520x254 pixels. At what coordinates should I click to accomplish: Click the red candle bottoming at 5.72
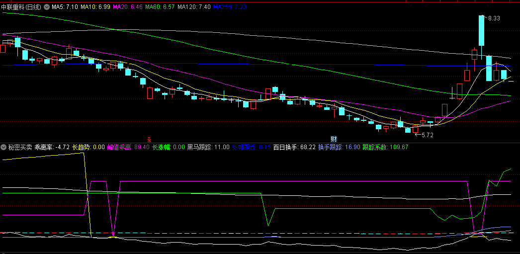coord(415,129)
